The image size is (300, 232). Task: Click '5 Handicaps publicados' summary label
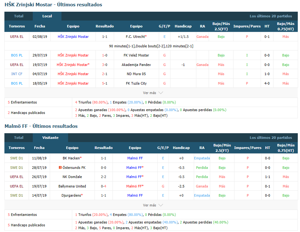coord(26,225)
